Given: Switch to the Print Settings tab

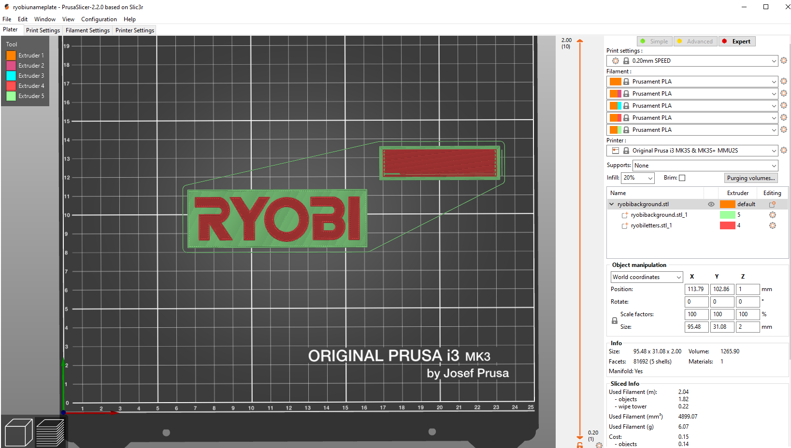Looking at the screenshot, I should 43,30.
